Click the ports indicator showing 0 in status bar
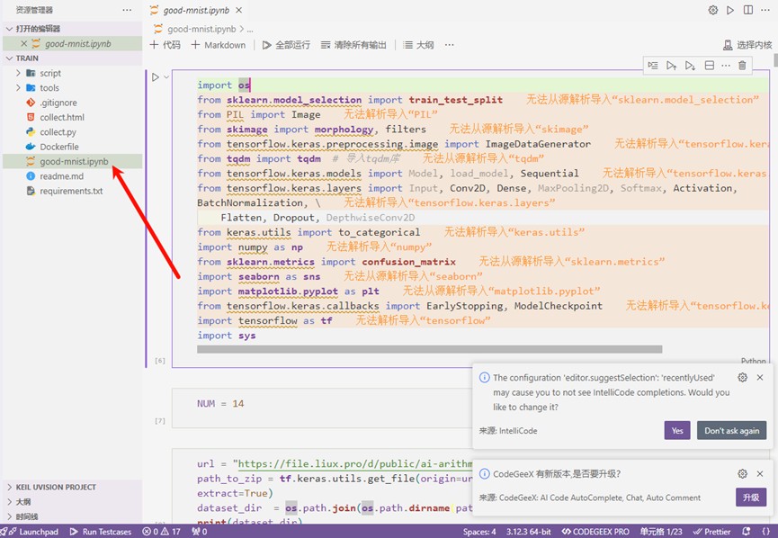This screenshot has height=538, width=778. [200, 532]
